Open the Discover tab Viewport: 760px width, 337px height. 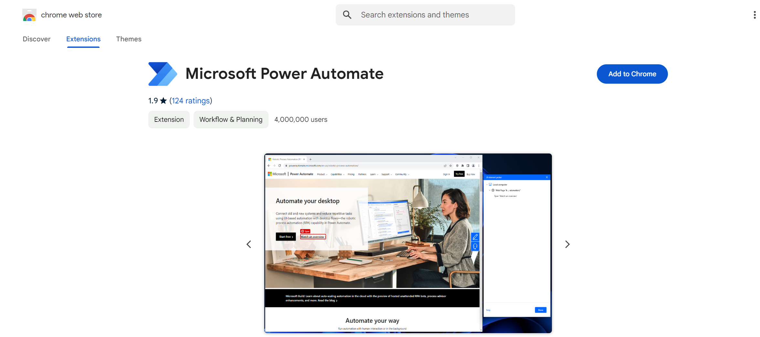[x=37, y=39]
